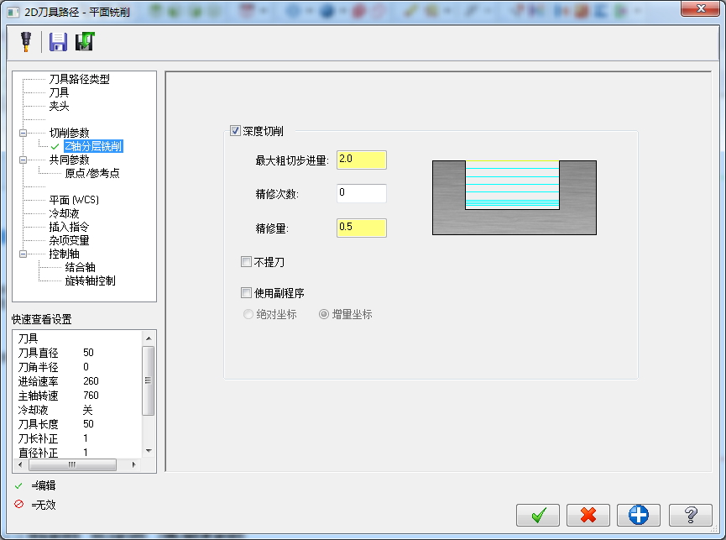
Task: Cancel the dialog with the red X
Action: (x=588, y=515)
